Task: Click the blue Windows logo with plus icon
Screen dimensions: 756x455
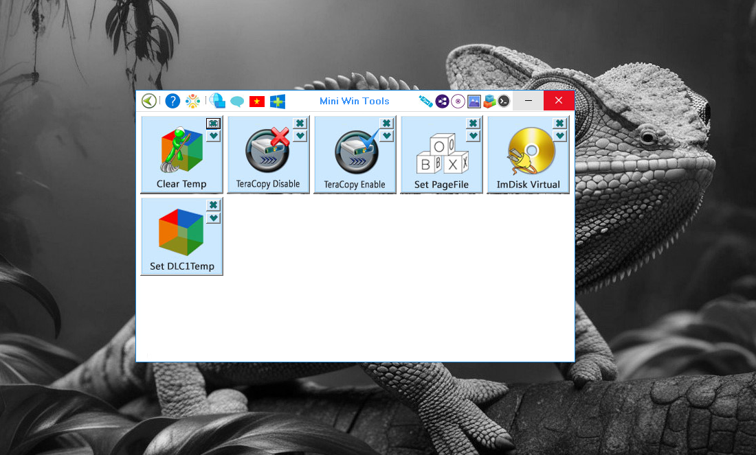Action: pos(278,102)
